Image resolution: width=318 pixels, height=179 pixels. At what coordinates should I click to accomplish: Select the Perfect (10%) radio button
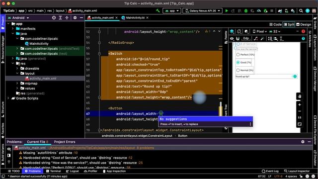(238, 55)
